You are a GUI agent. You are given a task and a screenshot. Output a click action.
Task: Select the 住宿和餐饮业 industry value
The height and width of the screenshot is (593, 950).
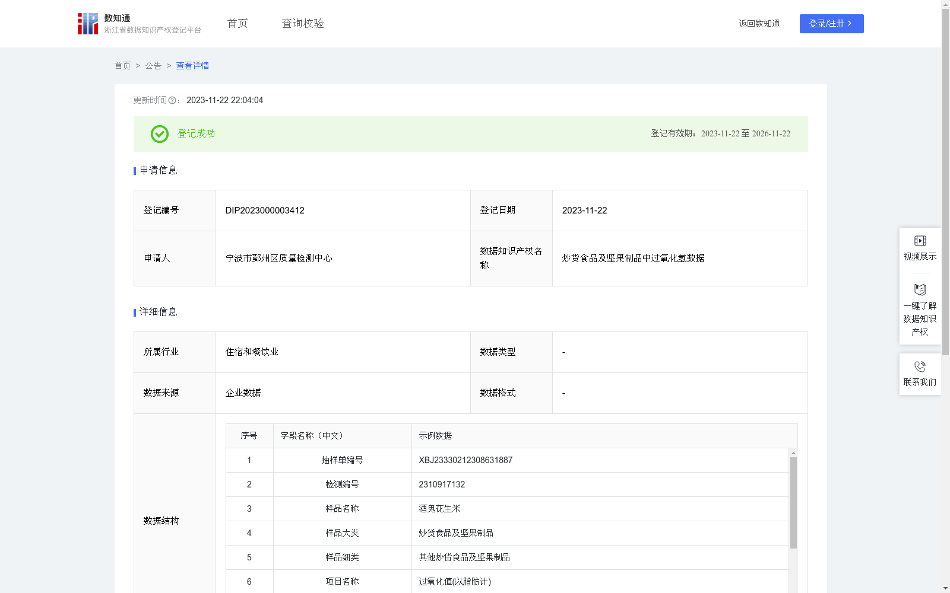(252, 352)
